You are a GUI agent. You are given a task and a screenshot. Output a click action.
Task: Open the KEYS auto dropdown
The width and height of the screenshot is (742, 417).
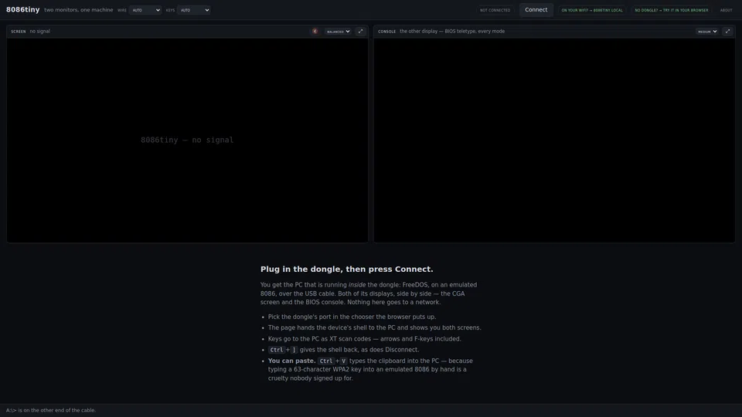[x=193, y=10]
